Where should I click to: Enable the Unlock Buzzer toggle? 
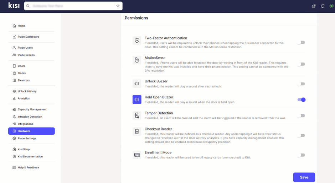301,84
